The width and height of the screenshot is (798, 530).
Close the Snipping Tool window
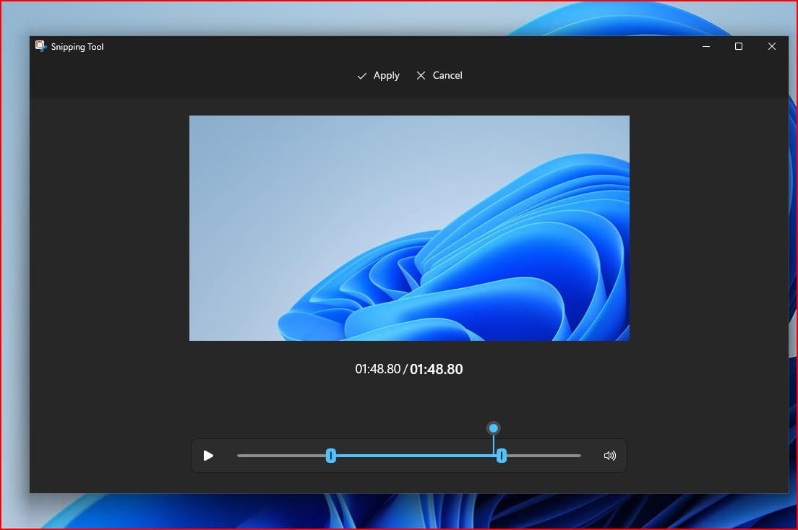(771, 46)
